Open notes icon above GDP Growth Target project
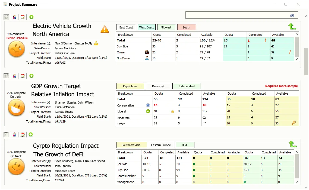This screenshot has width=309, height=190. [6, 76]
